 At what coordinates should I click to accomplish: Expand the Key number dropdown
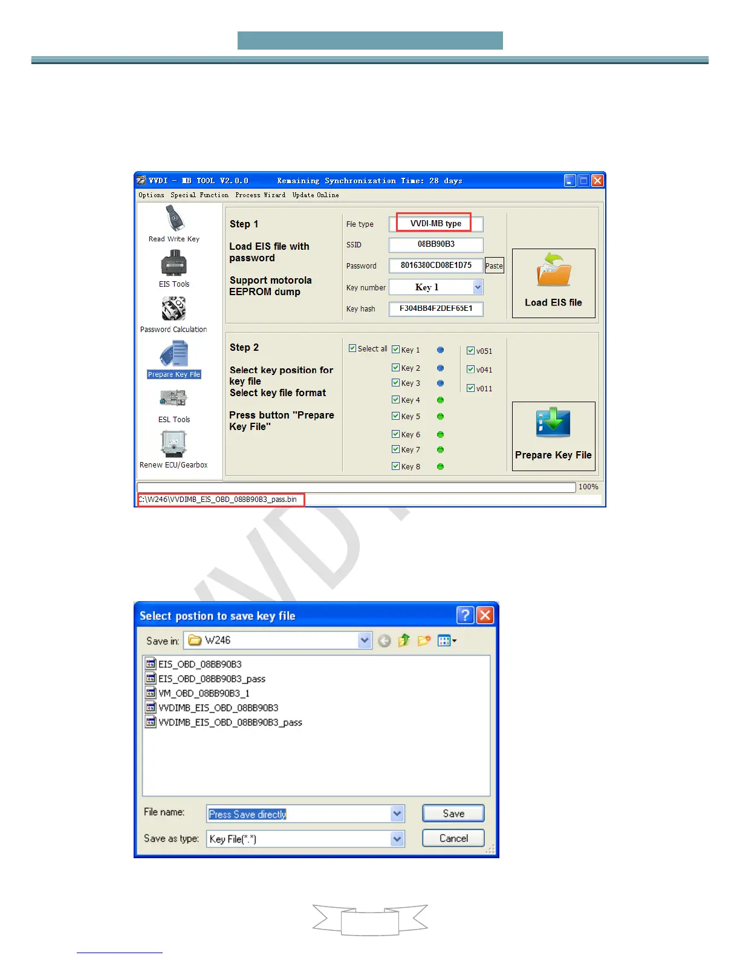point(478,287)
